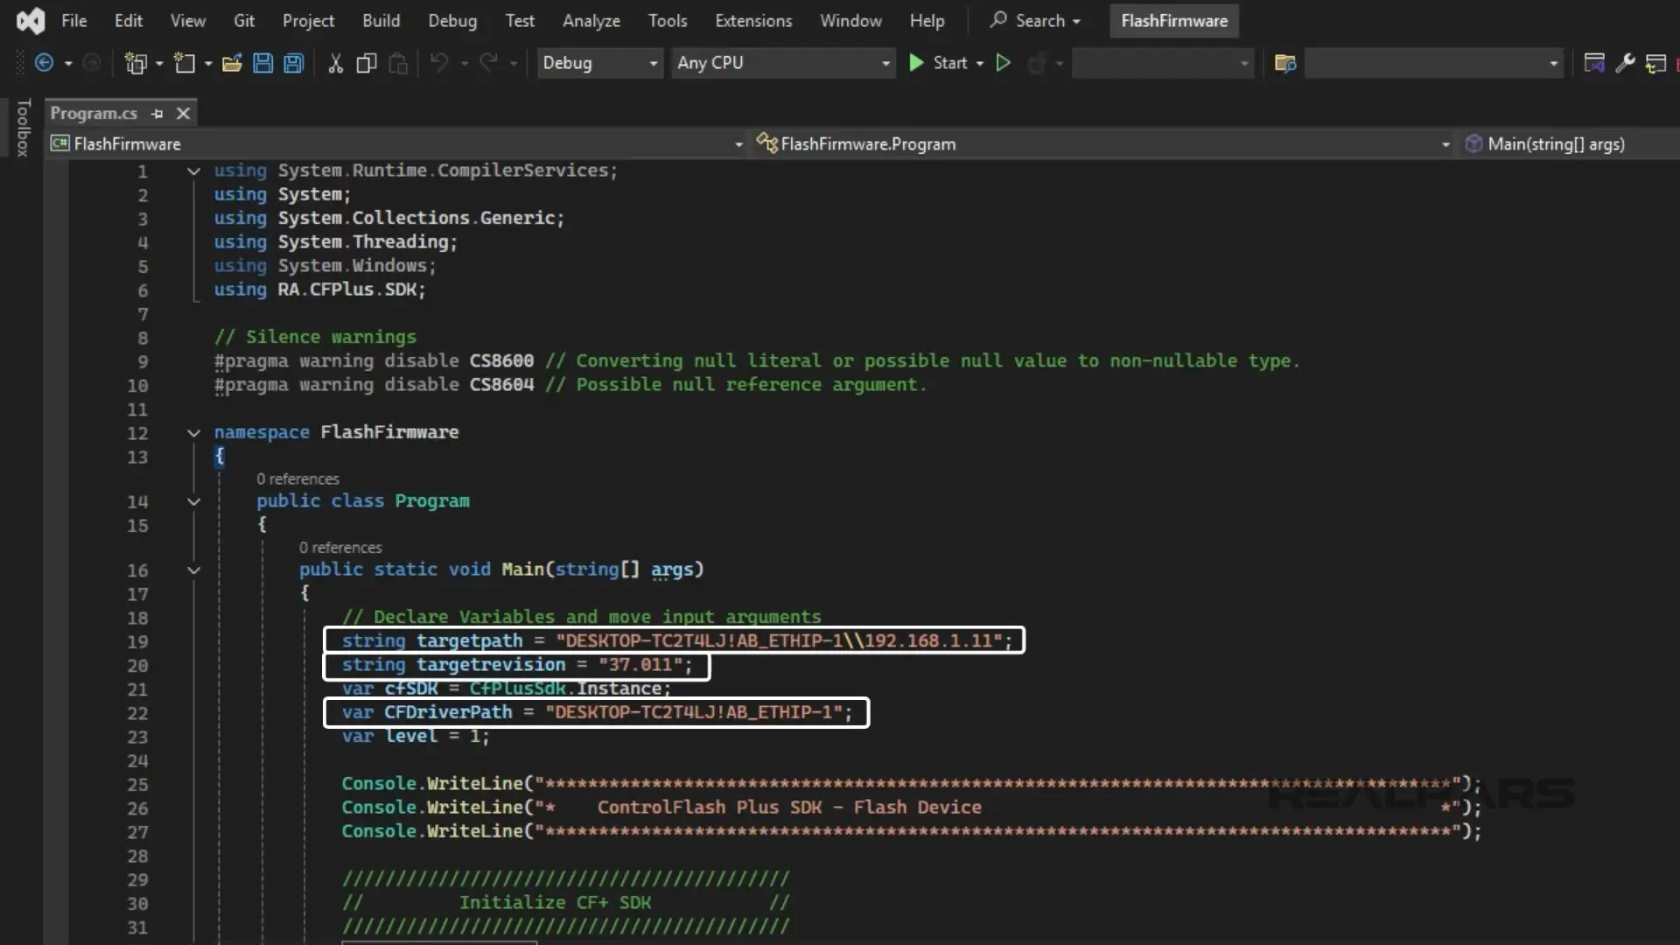Open the Project menu
The width and height of the screenshot is (1680, 945).
308,20
